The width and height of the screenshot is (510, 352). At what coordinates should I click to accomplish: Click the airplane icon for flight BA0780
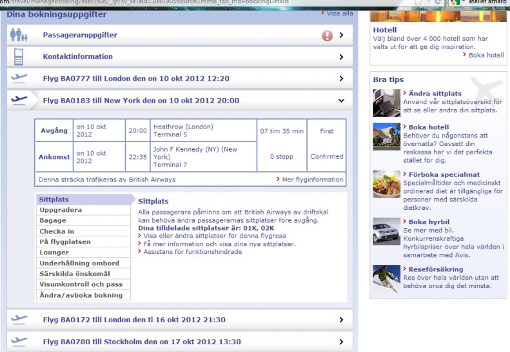(x=19, y=341)
